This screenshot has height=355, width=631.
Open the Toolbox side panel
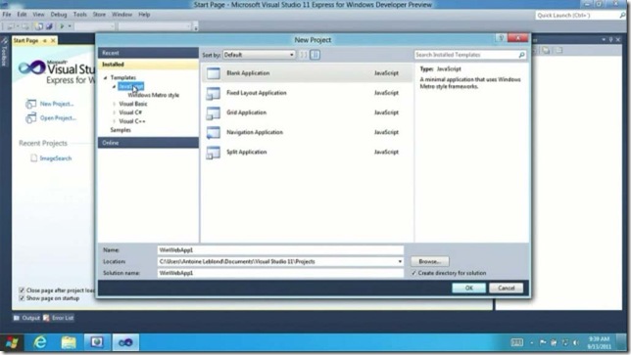click(x=5, y=52)
